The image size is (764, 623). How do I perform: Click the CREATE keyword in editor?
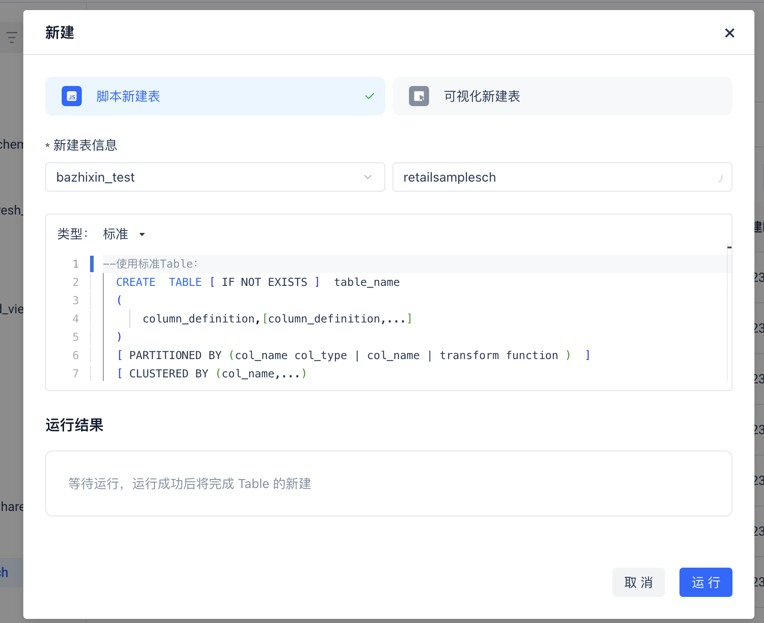point(136,282)
